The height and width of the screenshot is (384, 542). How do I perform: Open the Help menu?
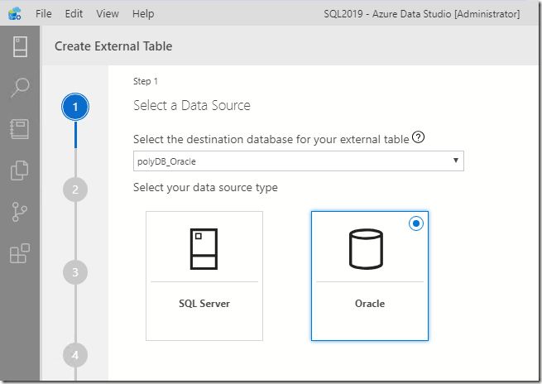143,14
